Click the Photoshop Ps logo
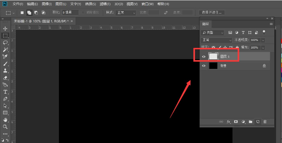This screenshot has width=282, height=143. tap(5, 4)
